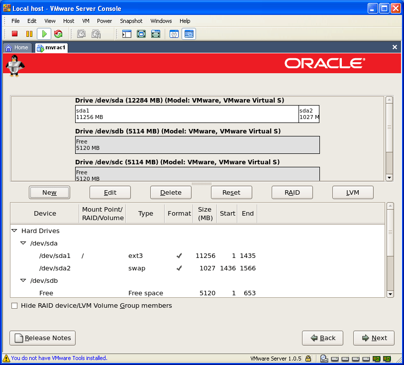Click the quick switch mode toolbar icon

click(156, 34)
